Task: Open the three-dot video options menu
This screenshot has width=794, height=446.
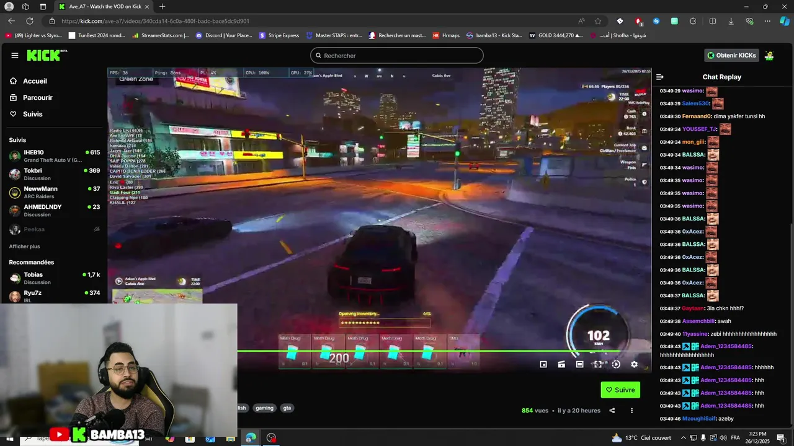Action: [632, 410]
